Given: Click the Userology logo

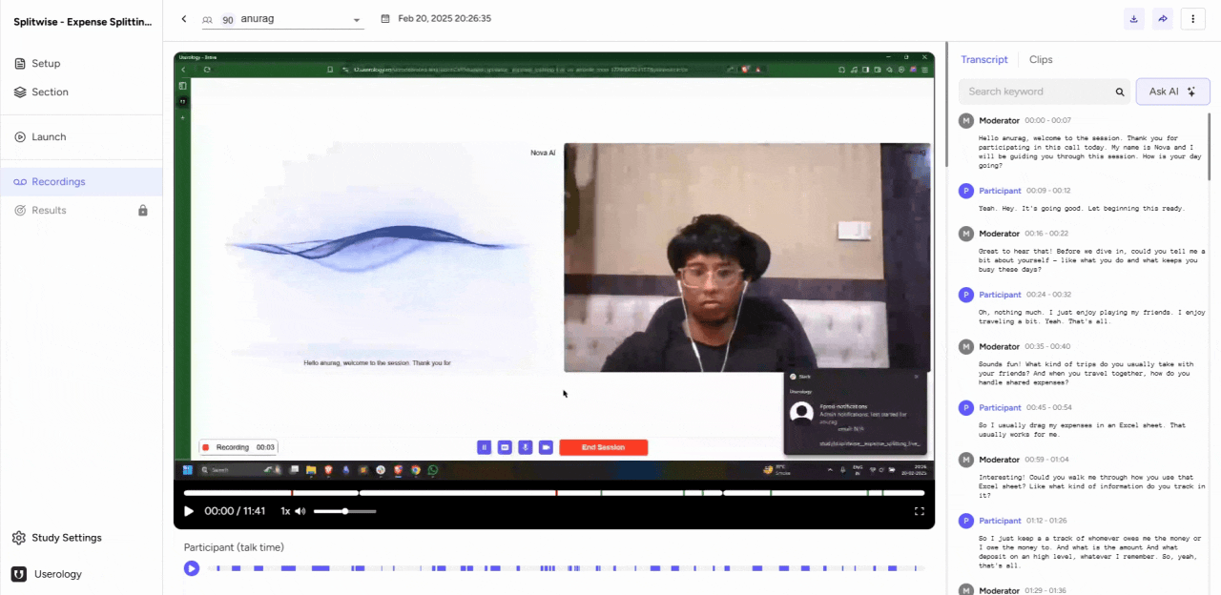Looking at the screenshot, I should click(x=17, y=573).
